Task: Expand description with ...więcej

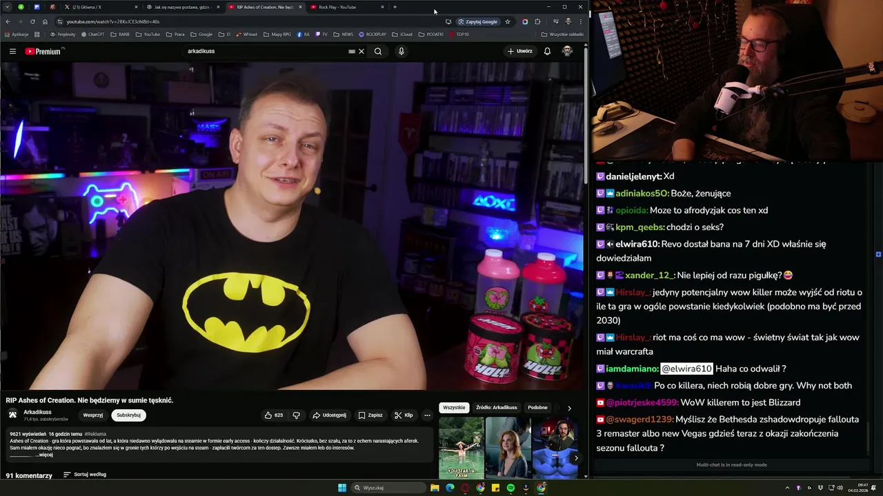Action: (44, 455)
